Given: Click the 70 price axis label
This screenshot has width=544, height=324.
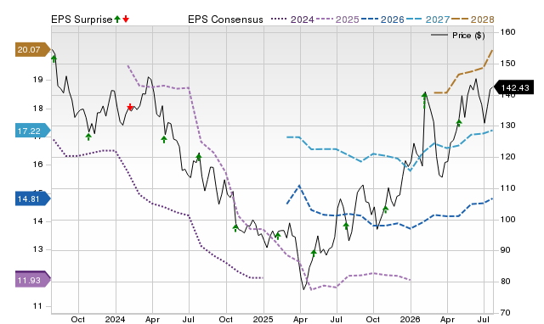Looking at the screenshot, I should click(x=505, y=313).
